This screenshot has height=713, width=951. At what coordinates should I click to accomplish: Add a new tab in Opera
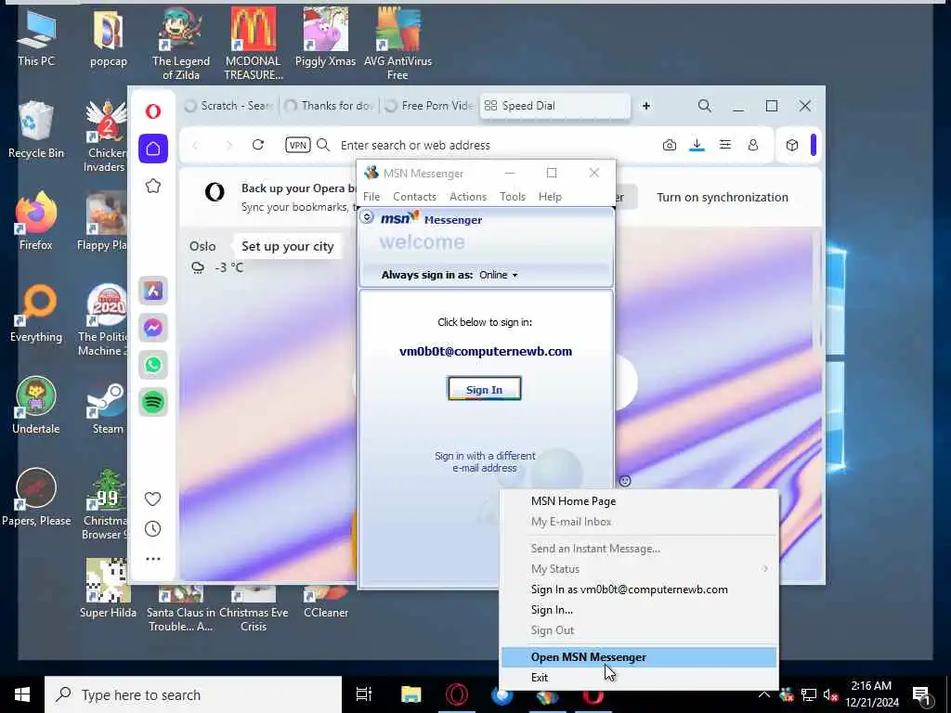[x=646, y=106]
